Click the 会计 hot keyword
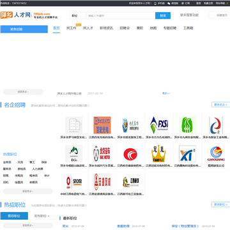Screen dimensions: 230x230 pos(47,176)
